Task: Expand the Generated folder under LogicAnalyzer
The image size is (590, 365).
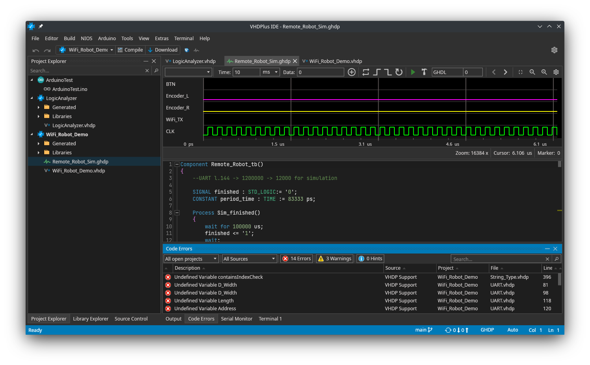Action: click(38, 107)
